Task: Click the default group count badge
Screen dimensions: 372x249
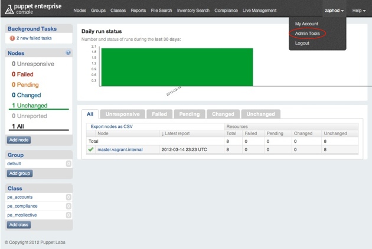Action: tap(68, 163)
